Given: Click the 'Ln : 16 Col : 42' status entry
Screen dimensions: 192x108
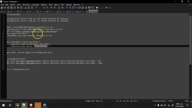Looking at the screenshot, I should (x=123, y=101).
